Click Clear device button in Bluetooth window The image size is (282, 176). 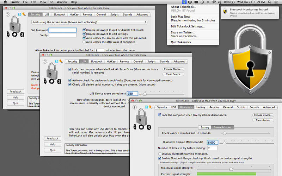(x=263, y=120)
